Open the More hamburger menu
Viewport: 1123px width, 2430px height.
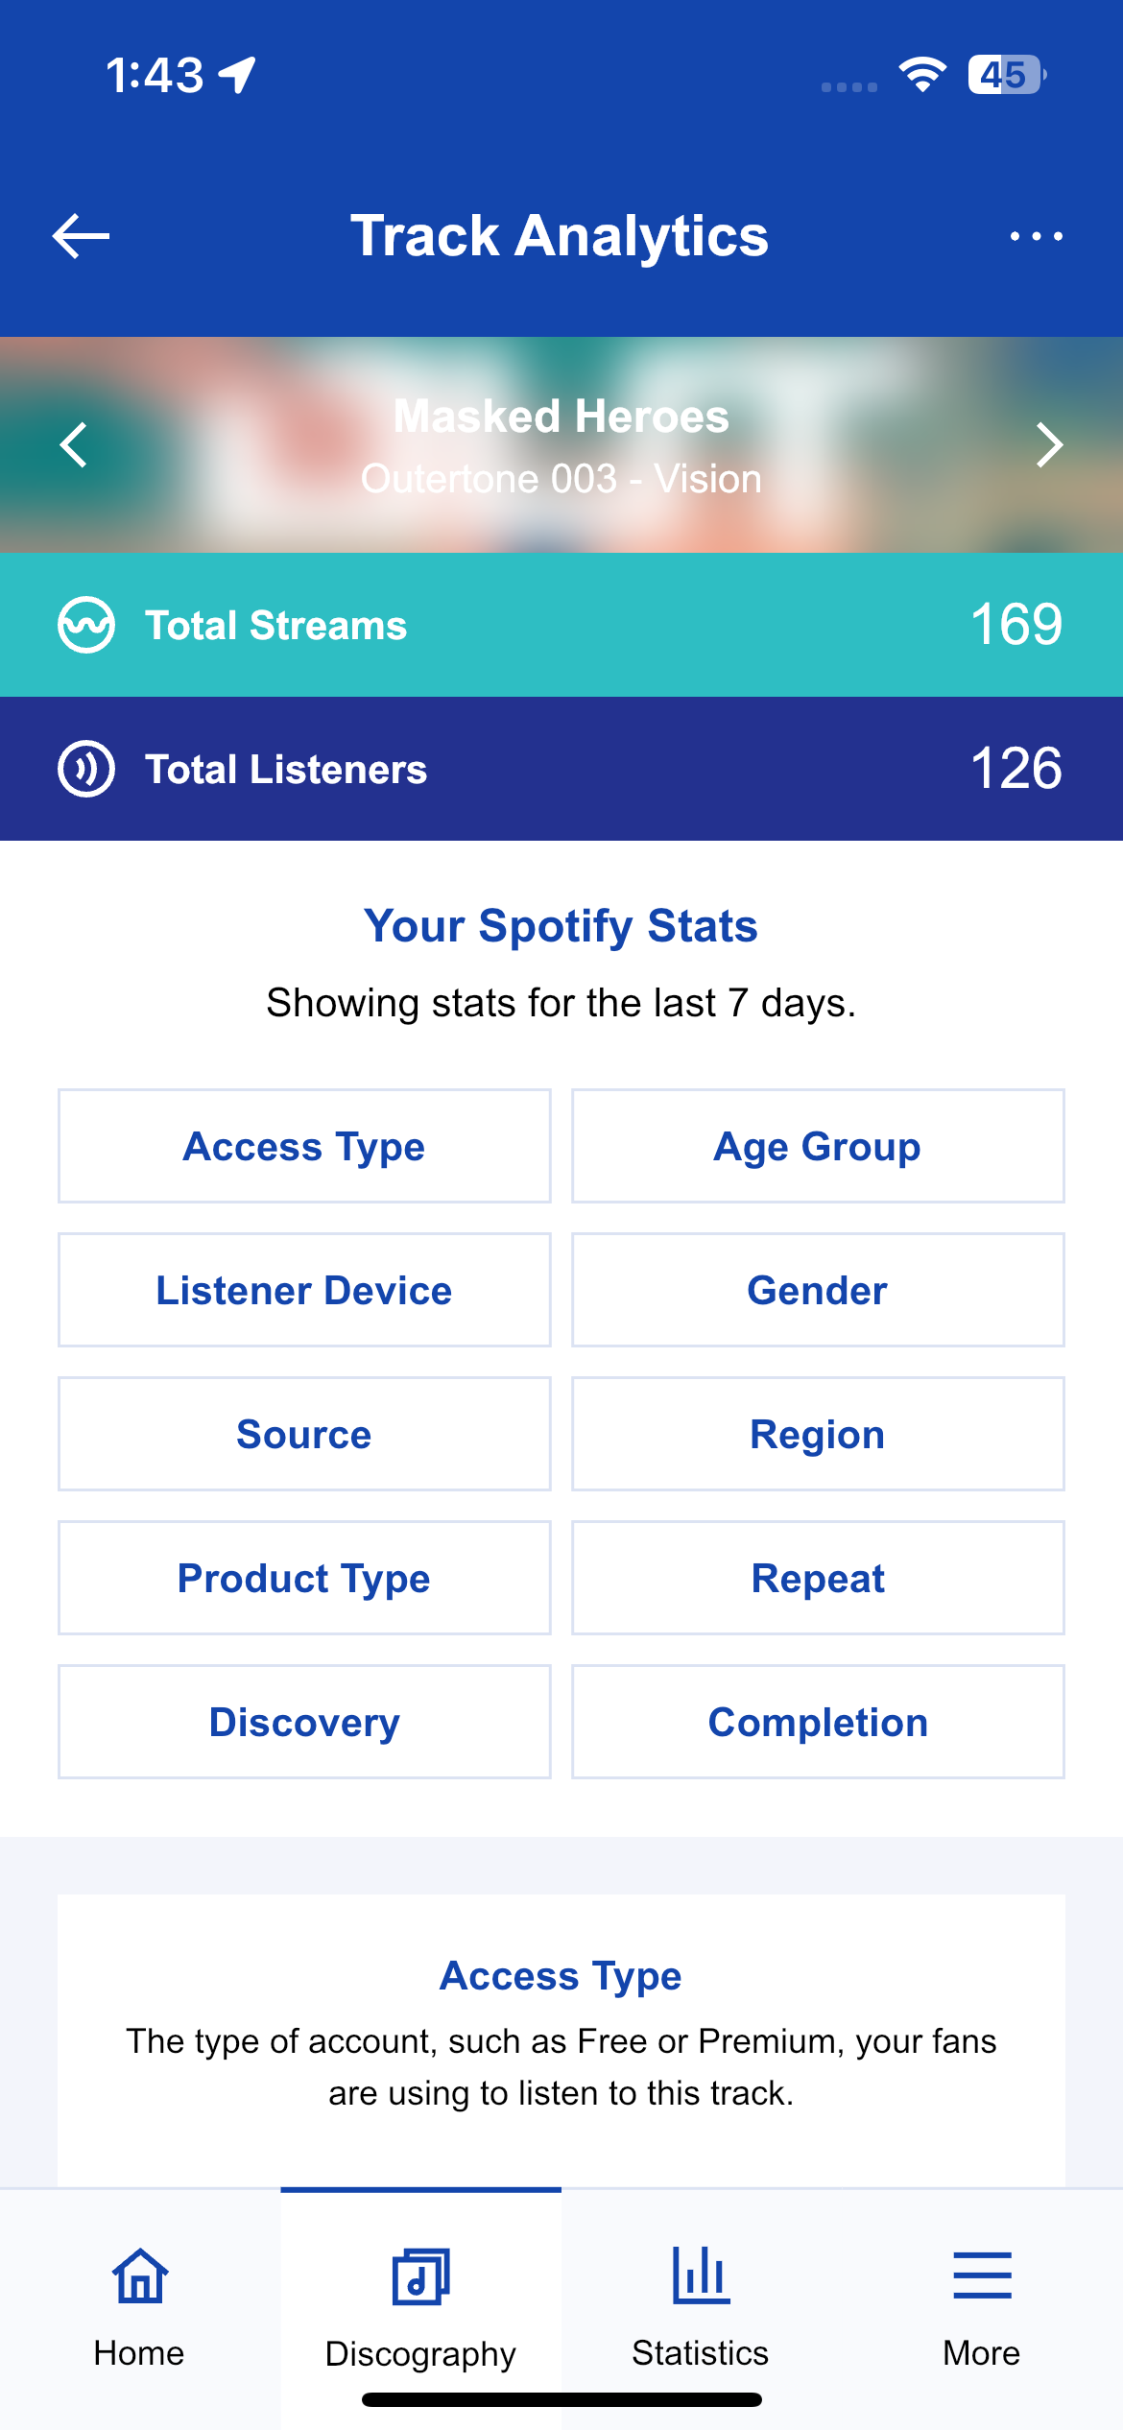pos(981,2307)
